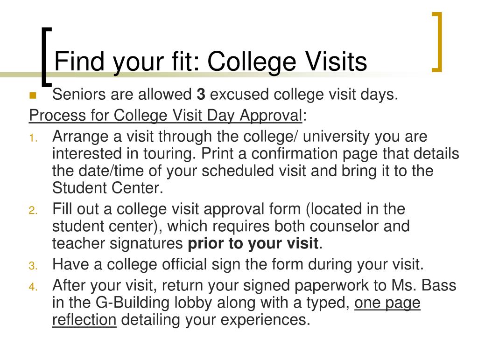Click the bold phrase prior to your visit
Viewport: 478px width, 358px height.
(x=253, y=243)
